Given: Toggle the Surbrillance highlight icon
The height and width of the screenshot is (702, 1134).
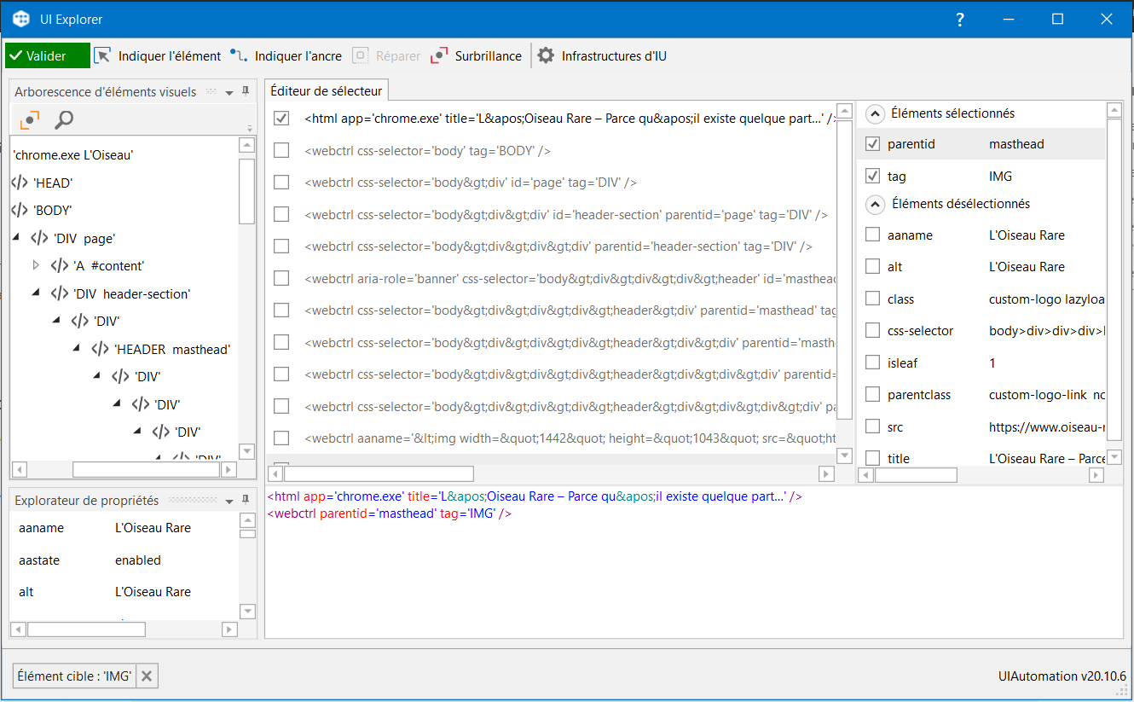Looking at the screenshot, I should coord(439,55).
